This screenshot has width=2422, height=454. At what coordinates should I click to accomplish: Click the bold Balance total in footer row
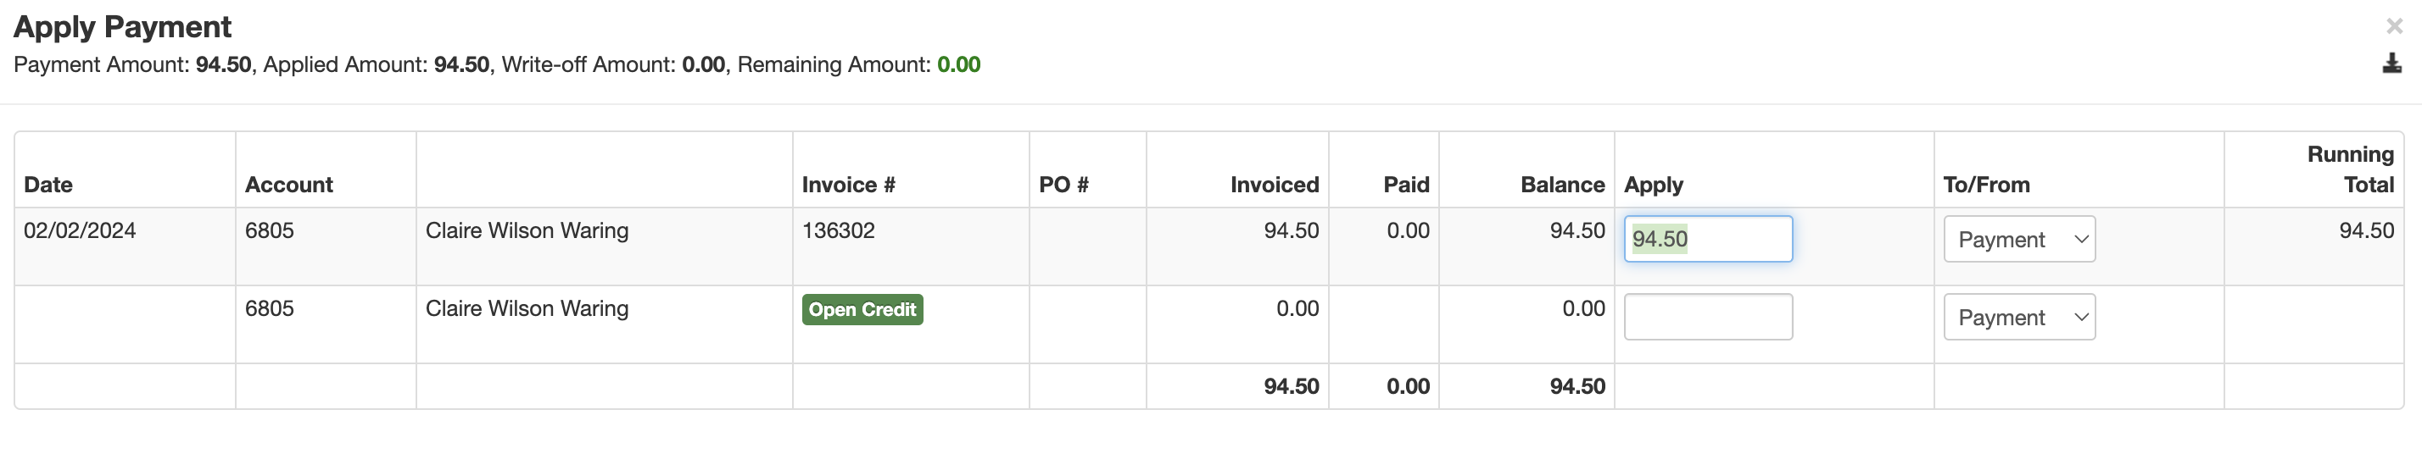click(1577, 386)
